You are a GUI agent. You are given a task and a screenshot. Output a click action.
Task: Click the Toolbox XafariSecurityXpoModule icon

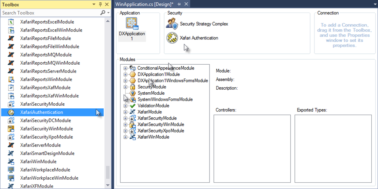click(x=11, y=137)
